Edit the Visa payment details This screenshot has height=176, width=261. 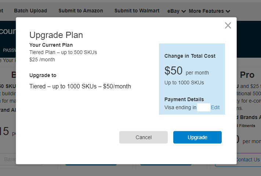(215, 107)
